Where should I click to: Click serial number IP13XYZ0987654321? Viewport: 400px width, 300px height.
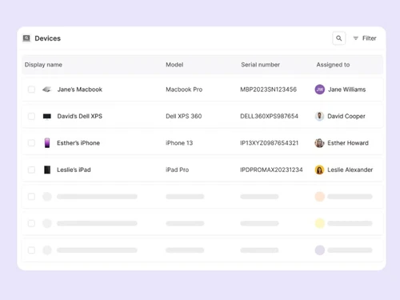click(269, 143)
